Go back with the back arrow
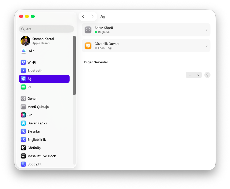This screenshot has height=189, width=230. (83, 16)
